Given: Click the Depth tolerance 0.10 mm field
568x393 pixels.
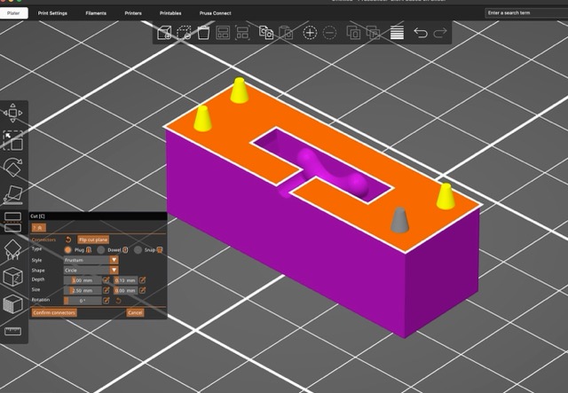Looking at the screenshot, I should (126, 280).
